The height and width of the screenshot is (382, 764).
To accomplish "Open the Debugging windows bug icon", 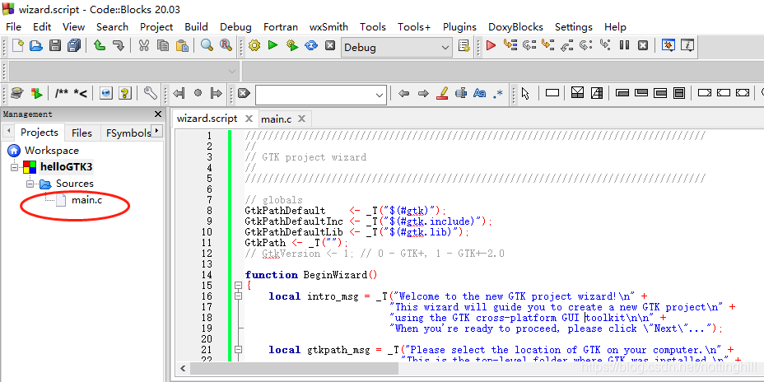I will (668, 46).
